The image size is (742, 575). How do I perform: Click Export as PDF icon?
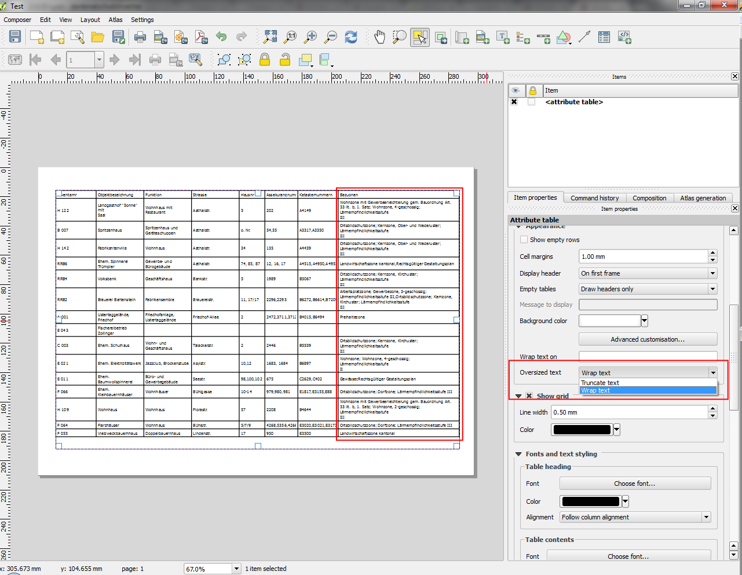coord(201,37)
